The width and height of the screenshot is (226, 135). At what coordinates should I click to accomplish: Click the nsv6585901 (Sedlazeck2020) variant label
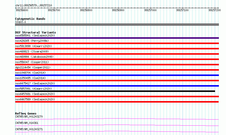(x=35, y=35)
